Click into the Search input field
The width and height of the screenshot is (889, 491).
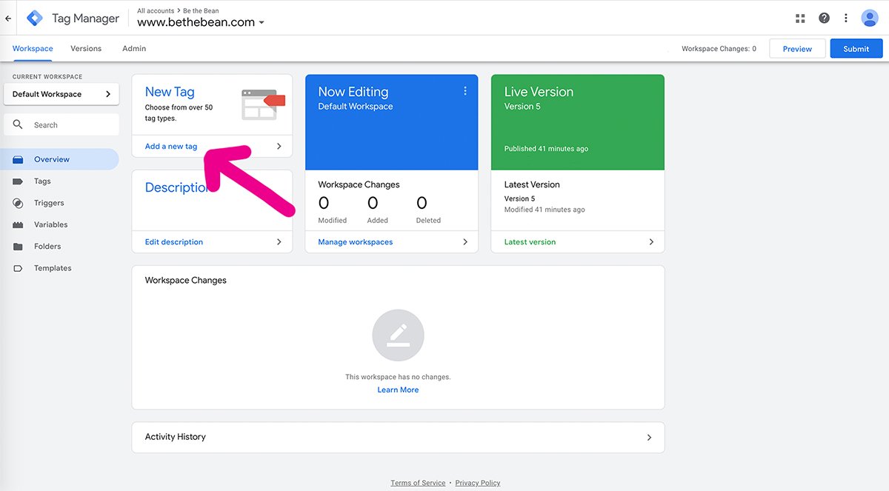pyautogui.click(x=61, y=124)
